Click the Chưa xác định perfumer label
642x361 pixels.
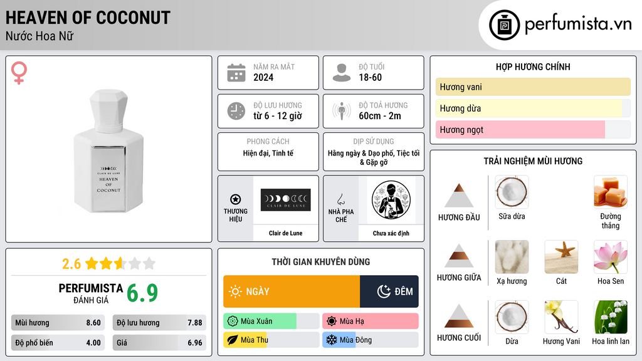(x=391, y=233)
